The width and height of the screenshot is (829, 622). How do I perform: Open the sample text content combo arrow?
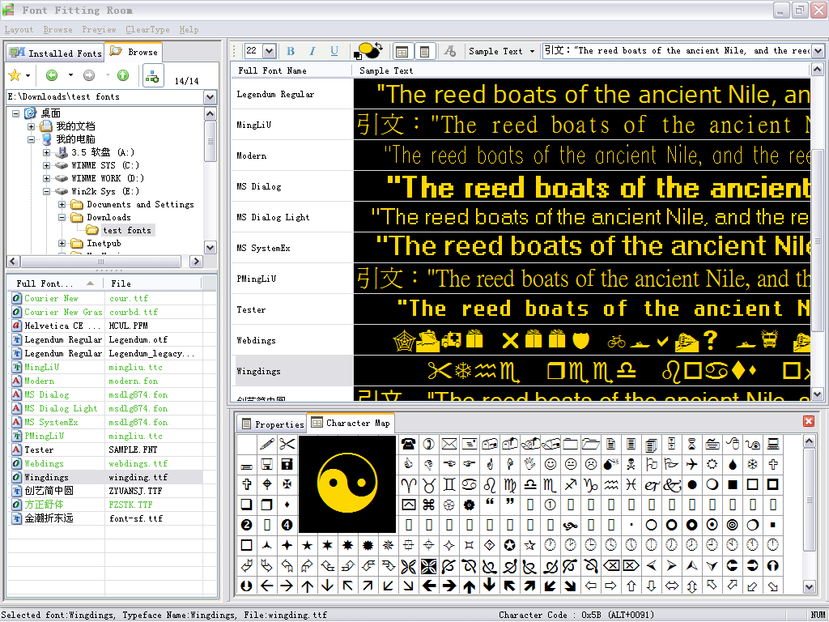(x=818, y=51)
